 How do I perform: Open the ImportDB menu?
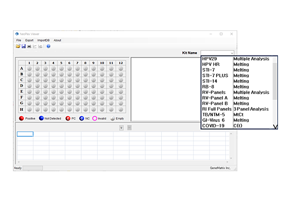click(x=43, y=40)
